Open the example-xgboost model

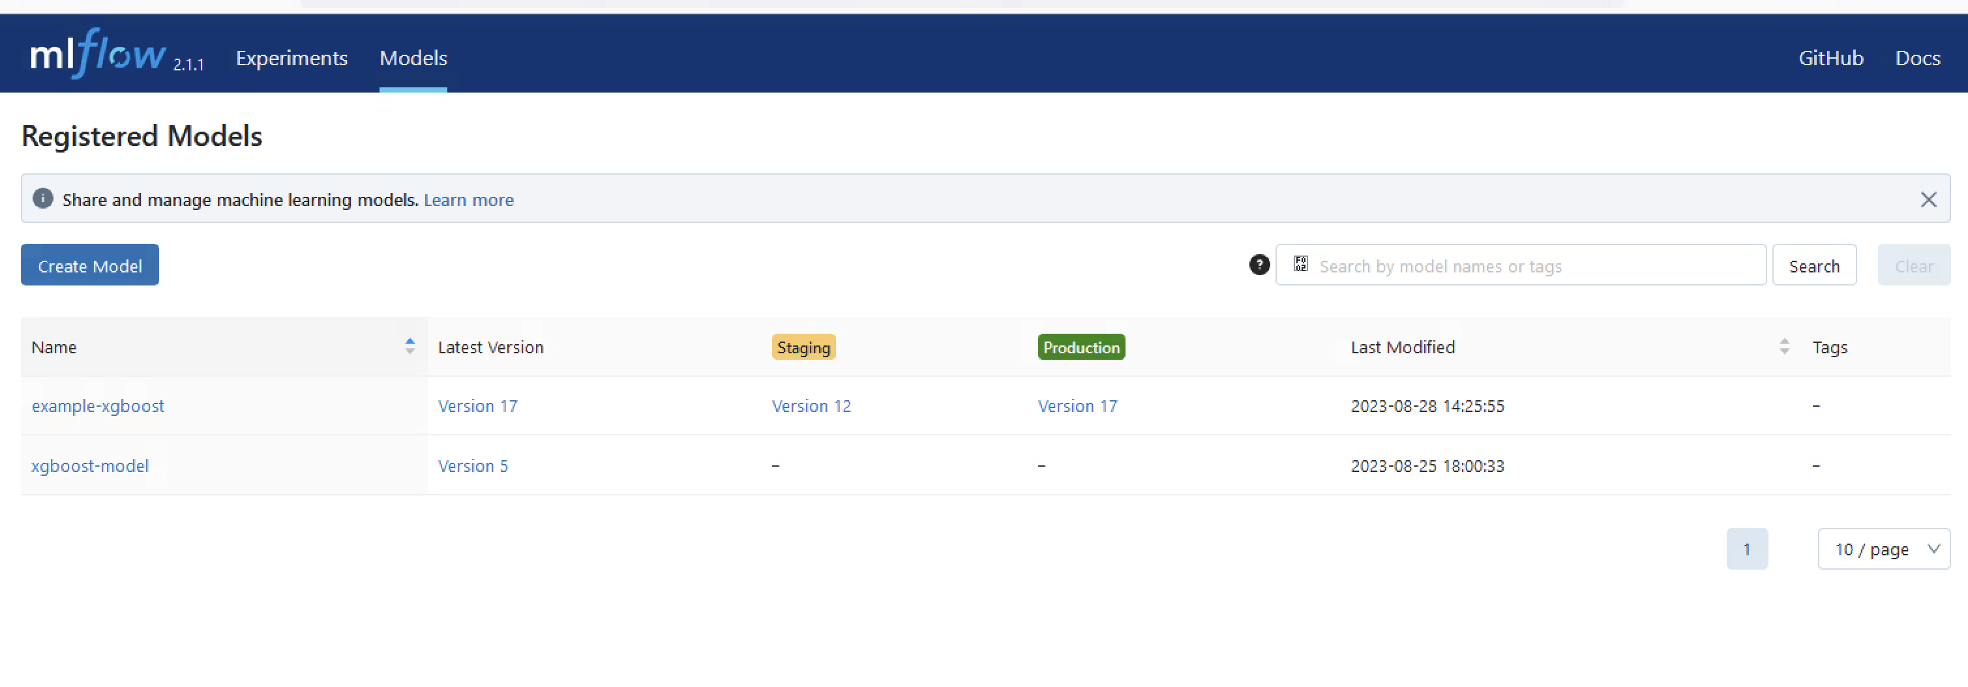[x=98, y=406]
